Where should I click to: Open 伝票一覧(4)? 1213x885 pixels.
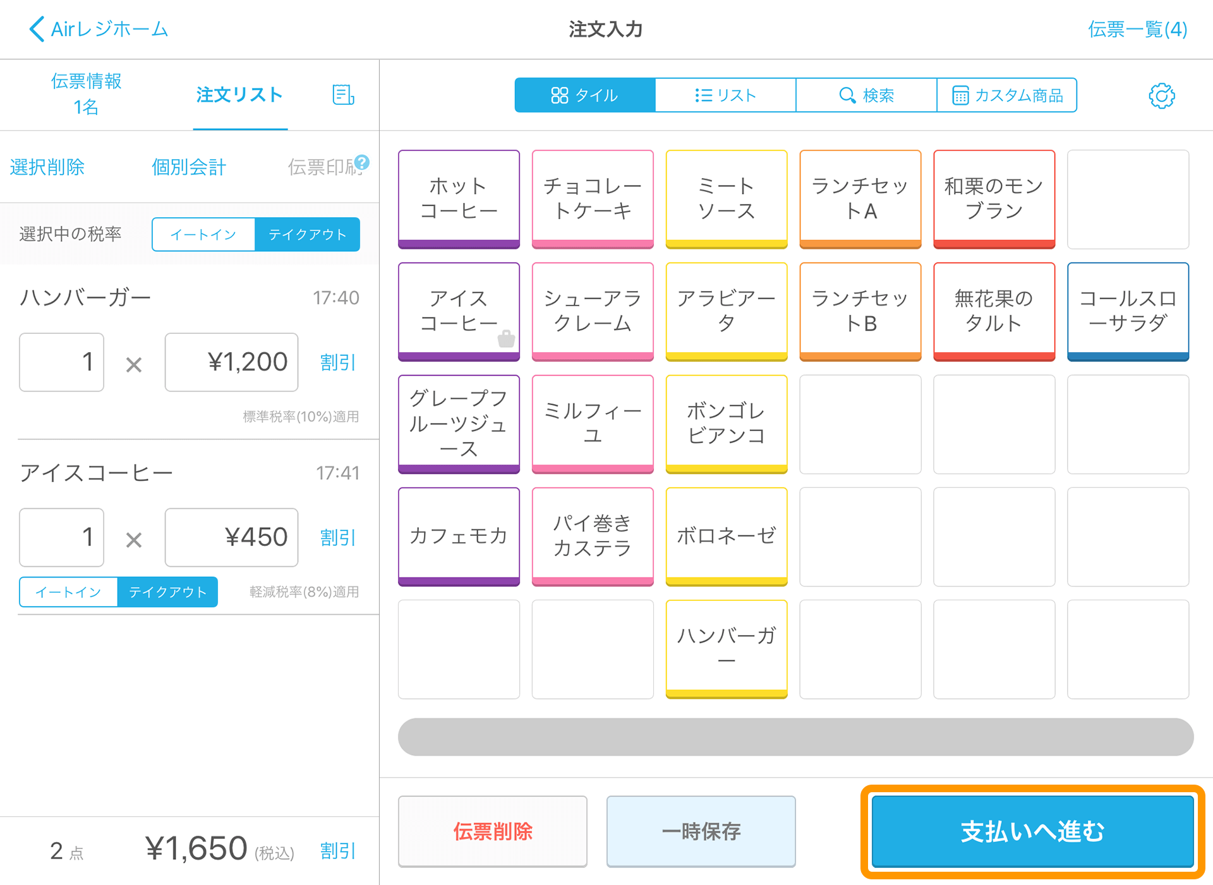[x=1137, y=29]
